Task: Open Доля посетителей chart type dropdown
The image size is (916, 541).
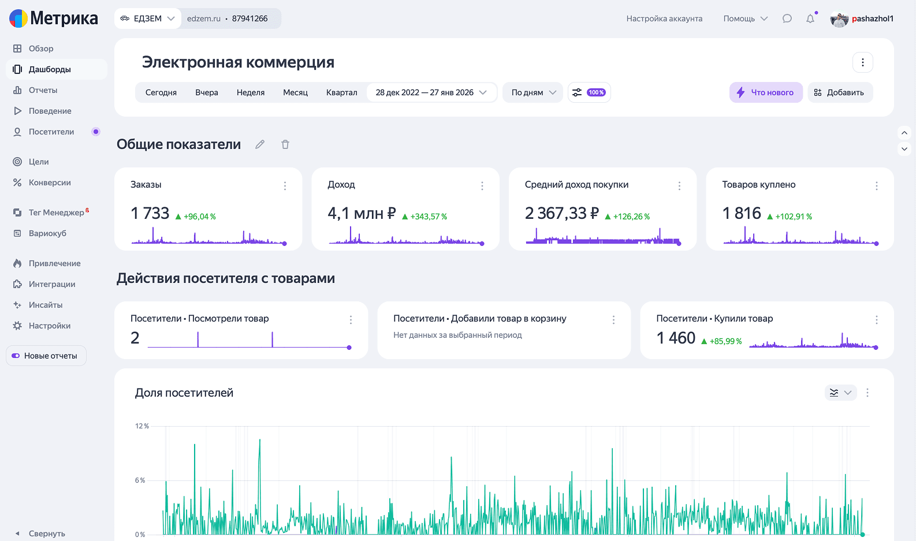Action: click(840, 393)
